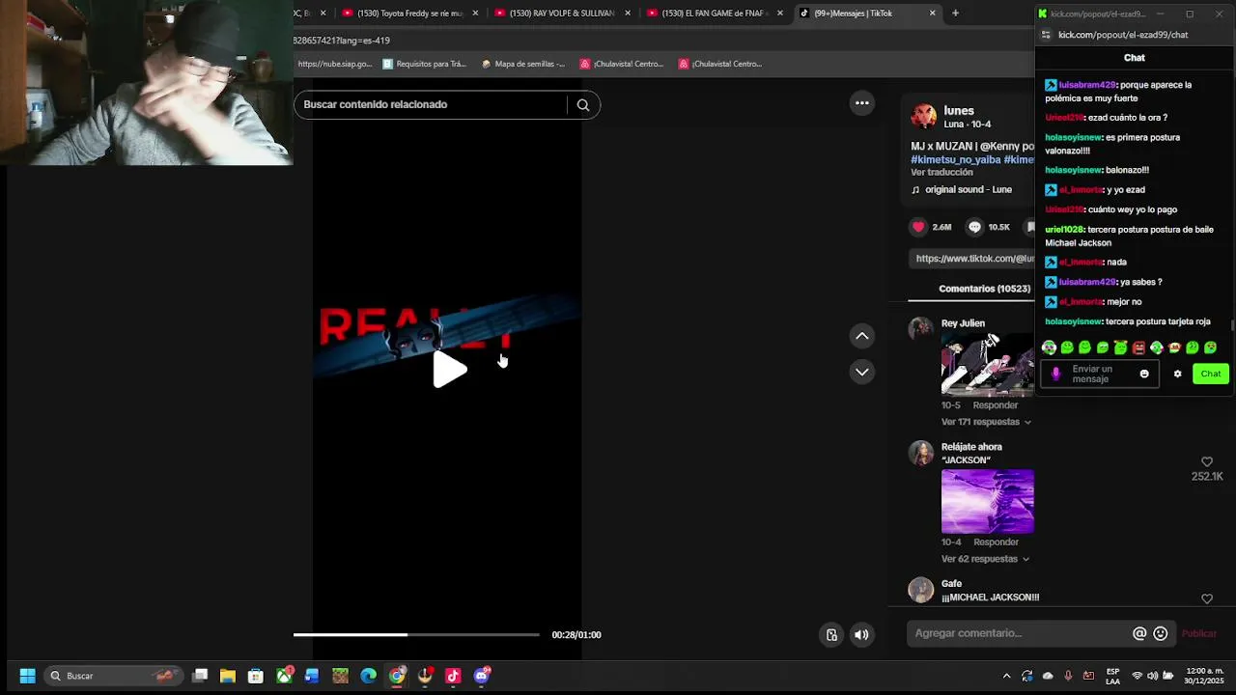Open the lunes profile avatar

point(924,117)
